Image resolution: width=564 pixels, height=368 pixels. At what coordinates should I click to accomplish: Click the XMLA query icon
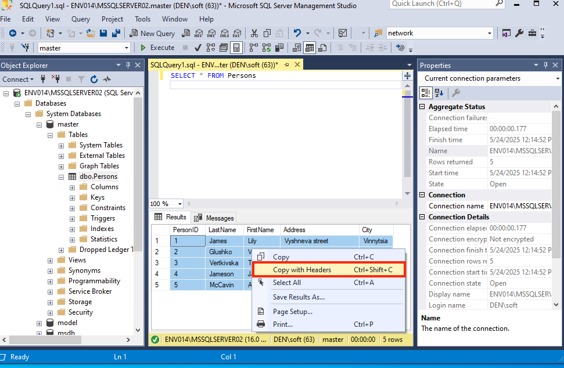tap(224, 33)
